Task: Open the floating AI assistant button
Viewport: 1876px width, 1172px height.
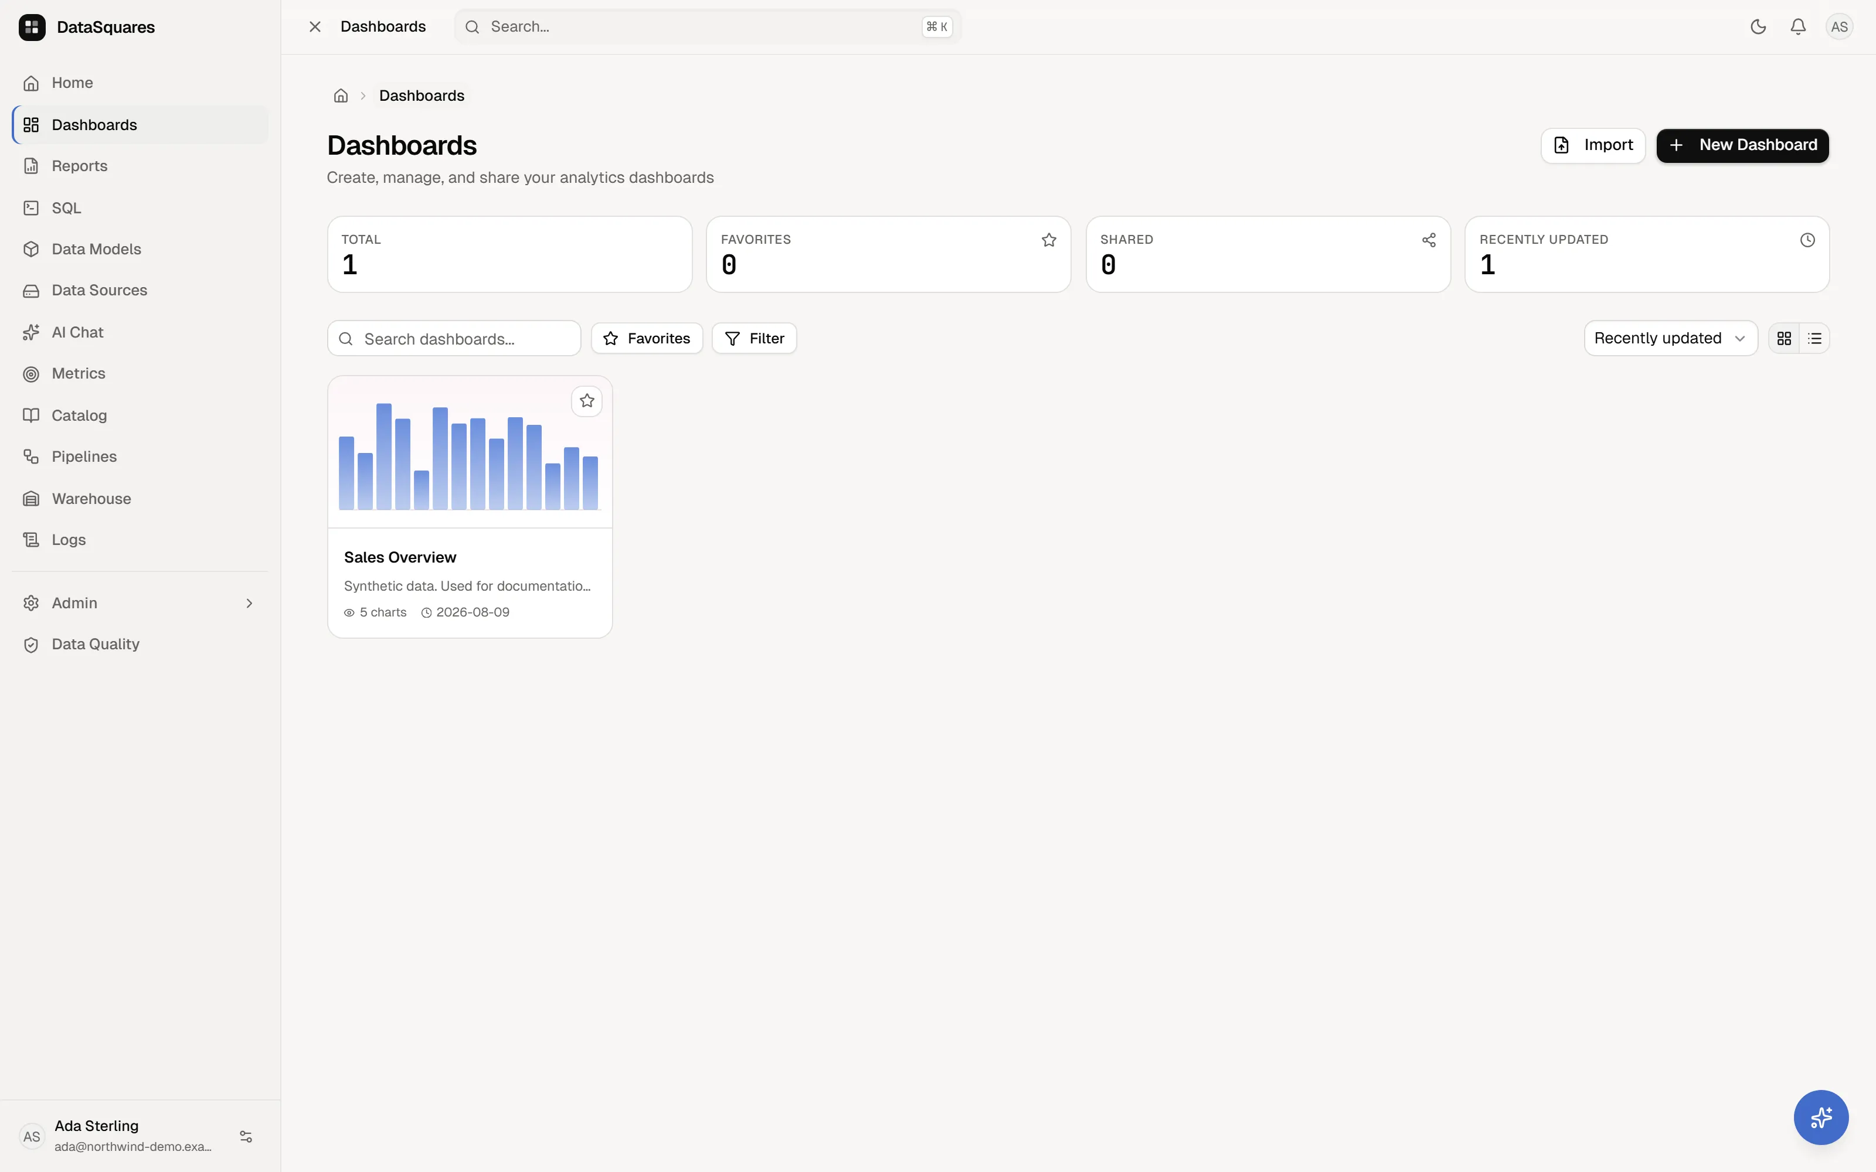Action: click(1821, 1117)
